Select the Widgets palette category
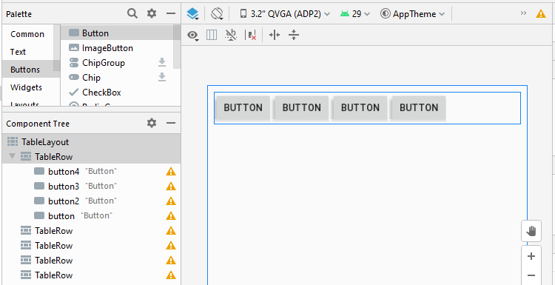 click(26, 87)
